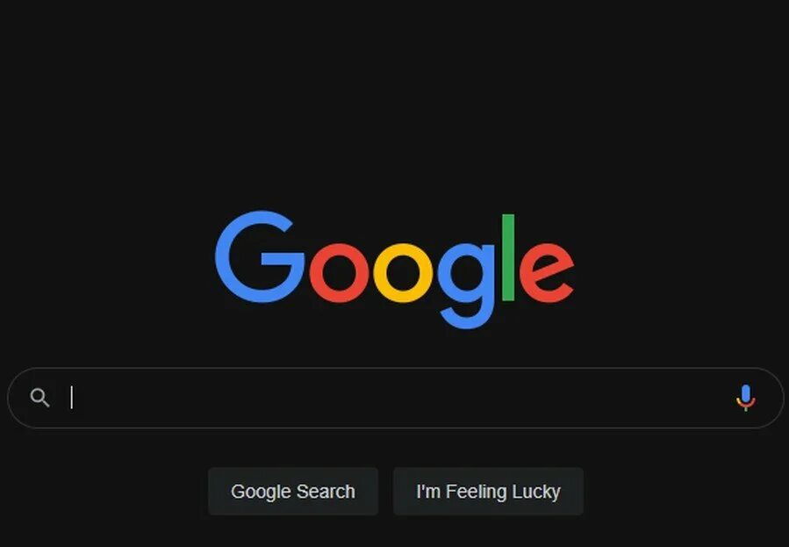Click the green letter l in the logo
Screen dimensions: 789x547
(508, 257)
